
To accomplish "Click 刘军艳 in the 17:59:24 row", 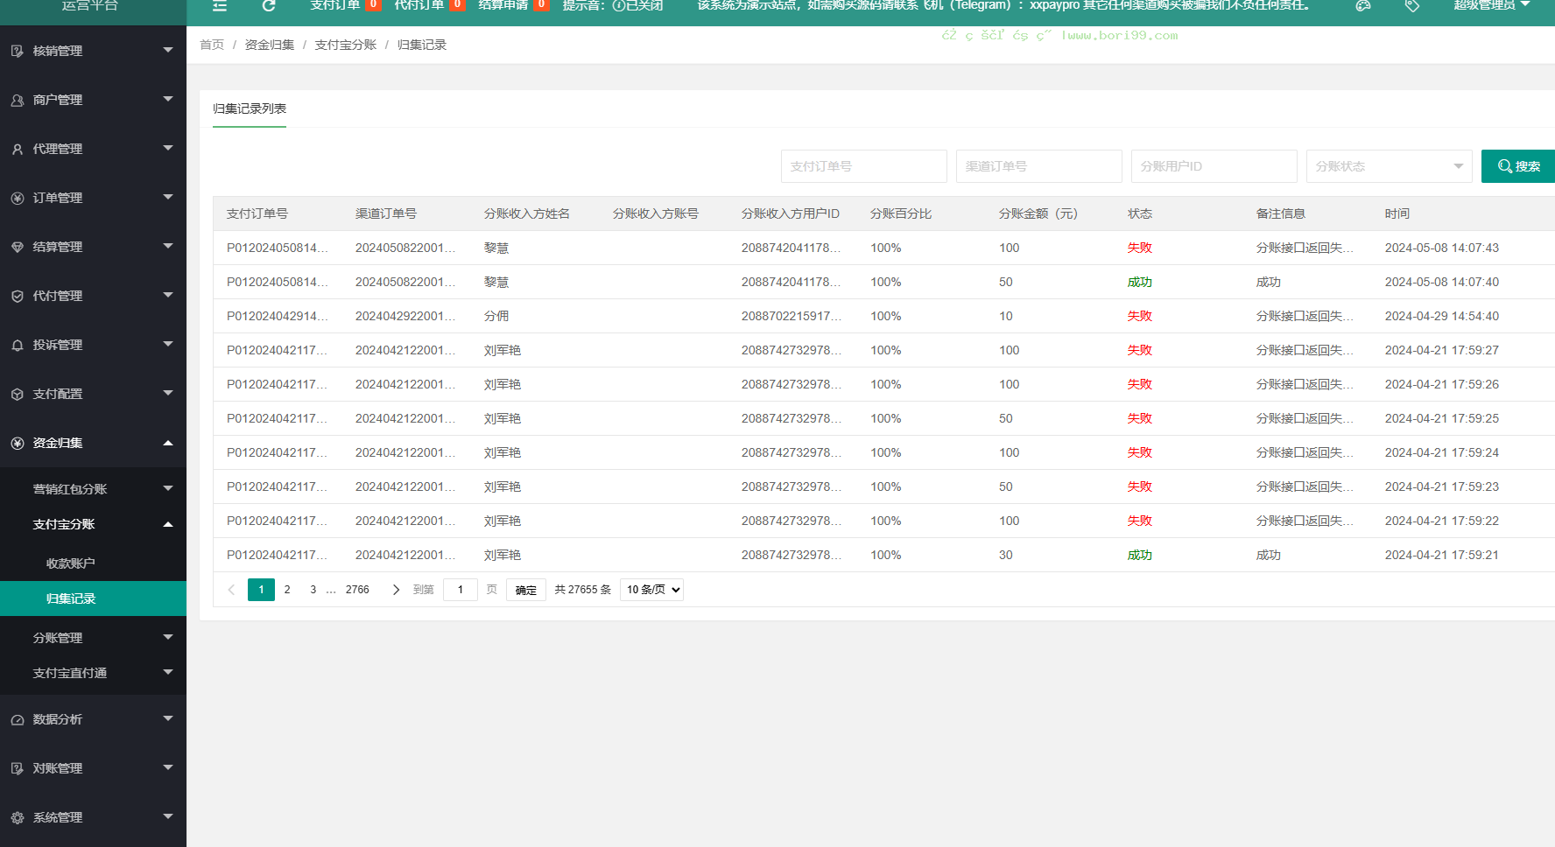I will [x=503, y=452].
